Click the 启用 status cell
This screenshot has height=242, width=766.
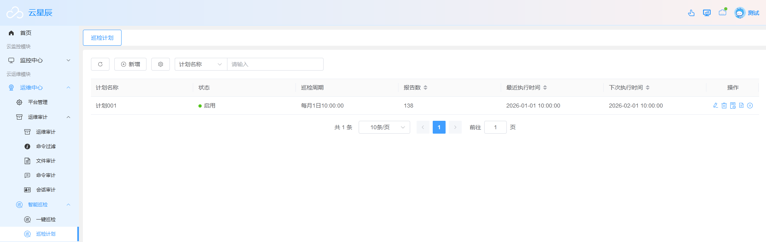(207, 106)
